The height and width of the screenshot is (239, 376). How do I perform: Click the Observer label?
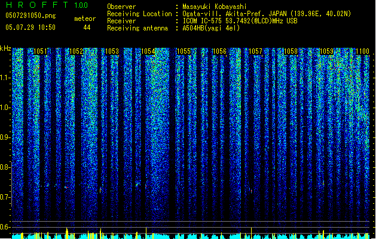click(121, 7)
